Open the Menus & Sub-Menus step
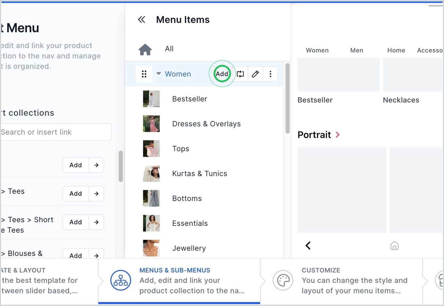 pos(179,281)
